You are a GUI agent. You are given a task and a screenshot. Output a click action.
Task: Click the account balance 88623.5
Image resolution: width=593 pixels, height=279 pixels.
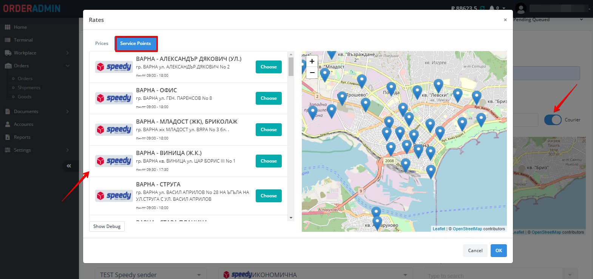point(464,8)
